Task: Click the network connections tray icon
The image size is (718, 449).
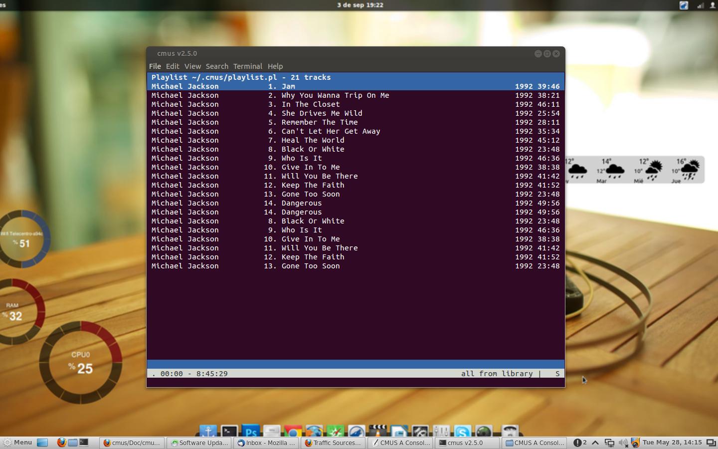Action: tap(609, 443)
